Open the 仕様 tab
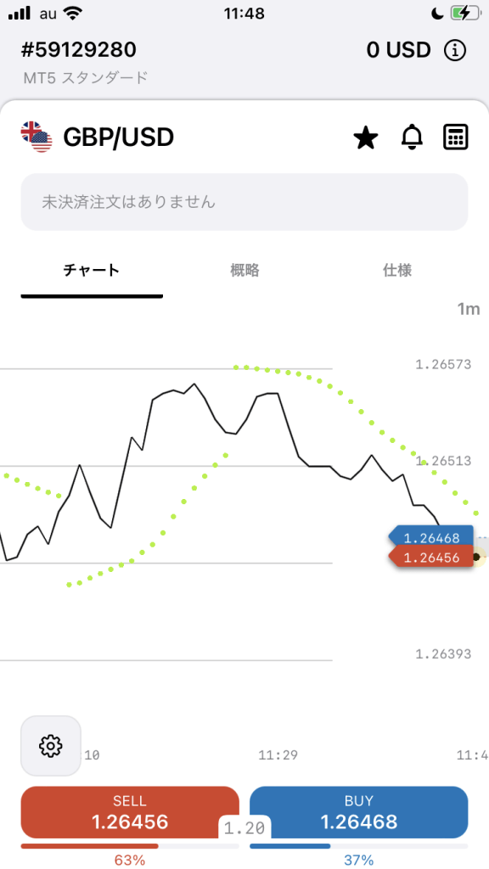Screen dimensions: 489x869 [x=397, y=270]
